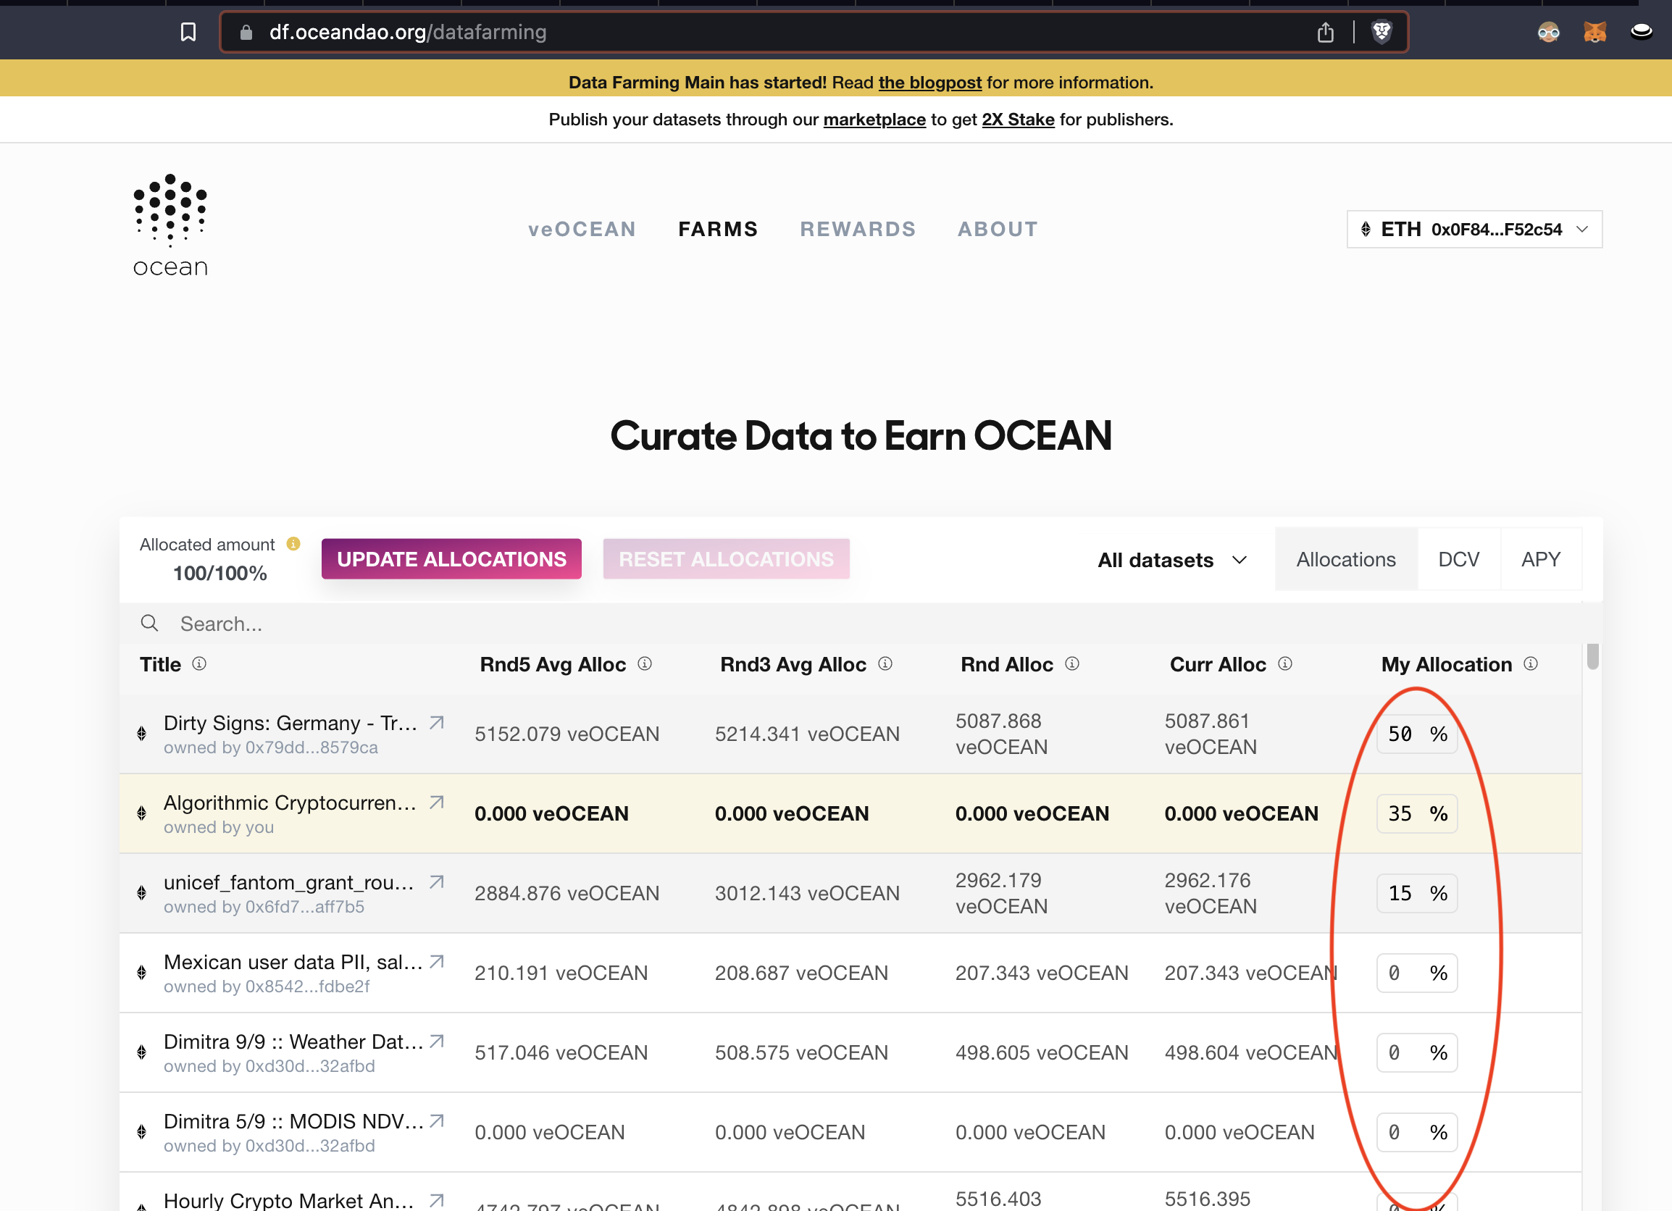Click the bookmark icon beside the address bar
Image resolution: width=1672 pixels, height=1211 pixels.
click(188, 33)
